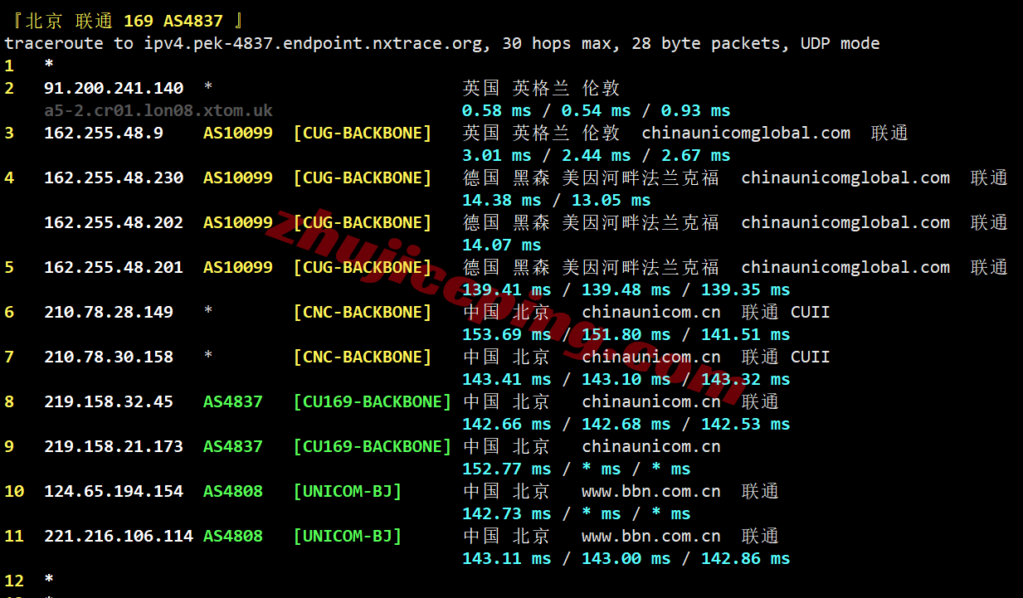Click IP address 162.255.48.202

pos(114,222)
